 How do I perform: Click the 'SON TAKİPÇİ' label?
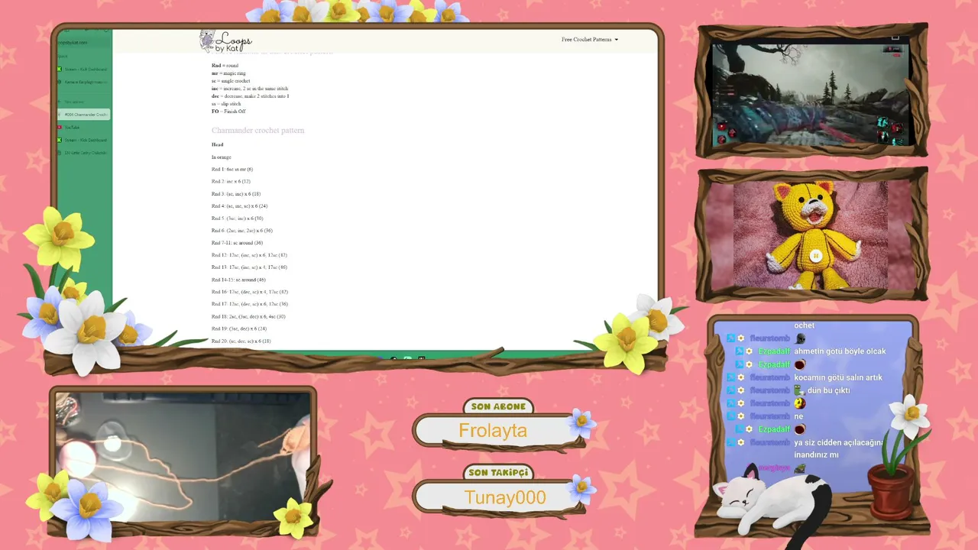[499, 473]
